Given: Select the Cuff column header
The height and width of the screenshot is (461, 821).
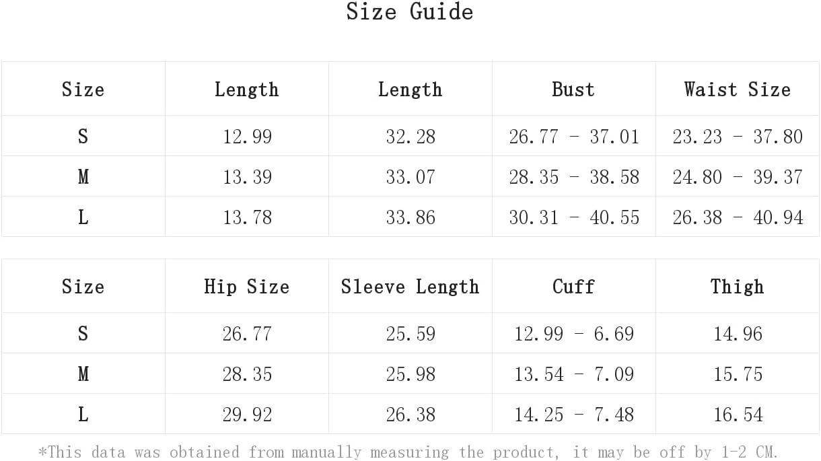Looking at the screenshot, I should pos(573,286).
